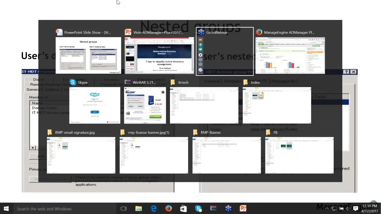The height and width of the screenshot is (214, 381).
Task: Click the folder icon beside RMP-email-signature.jpg
Action: click(x=50, y=132)
